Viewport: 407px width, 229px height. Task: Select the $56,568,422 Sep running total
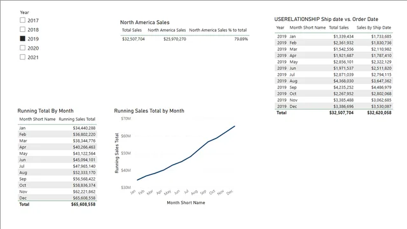pyautogui.click(x=84, y=179)
